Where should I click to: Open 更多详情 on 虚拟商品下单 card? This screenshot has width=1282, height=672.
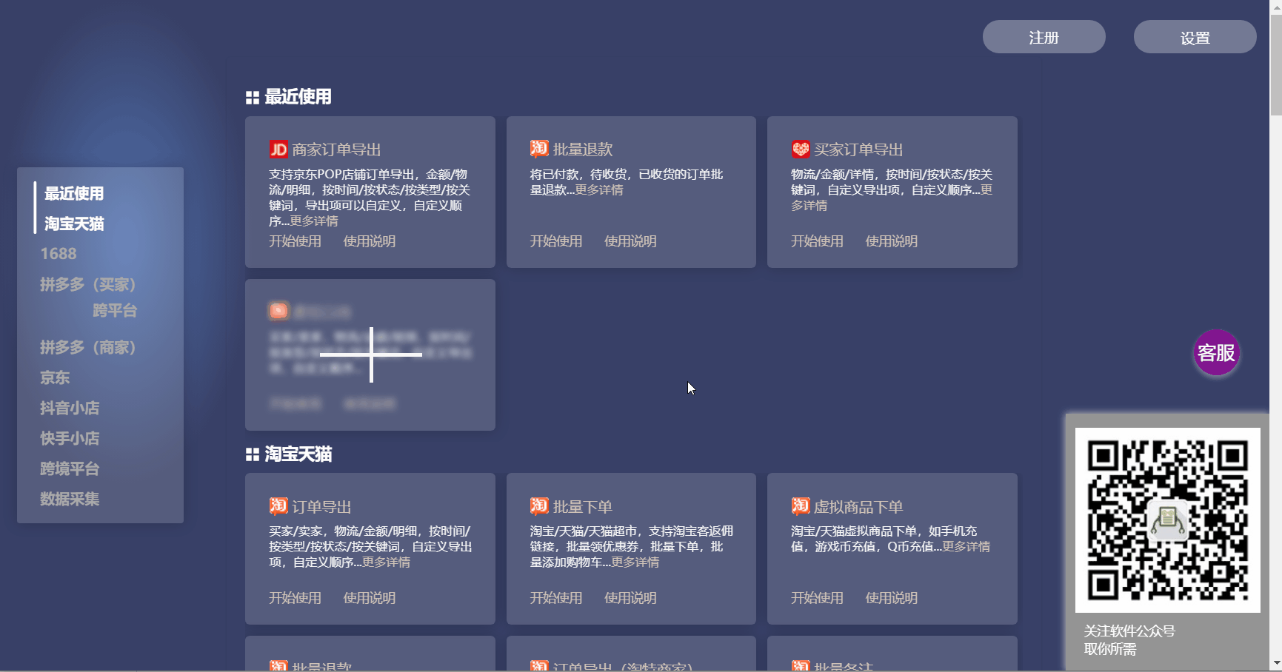point(966,546)
